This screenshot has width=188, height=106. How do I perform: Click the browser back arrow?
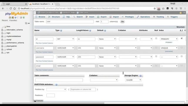coord(3,9)
